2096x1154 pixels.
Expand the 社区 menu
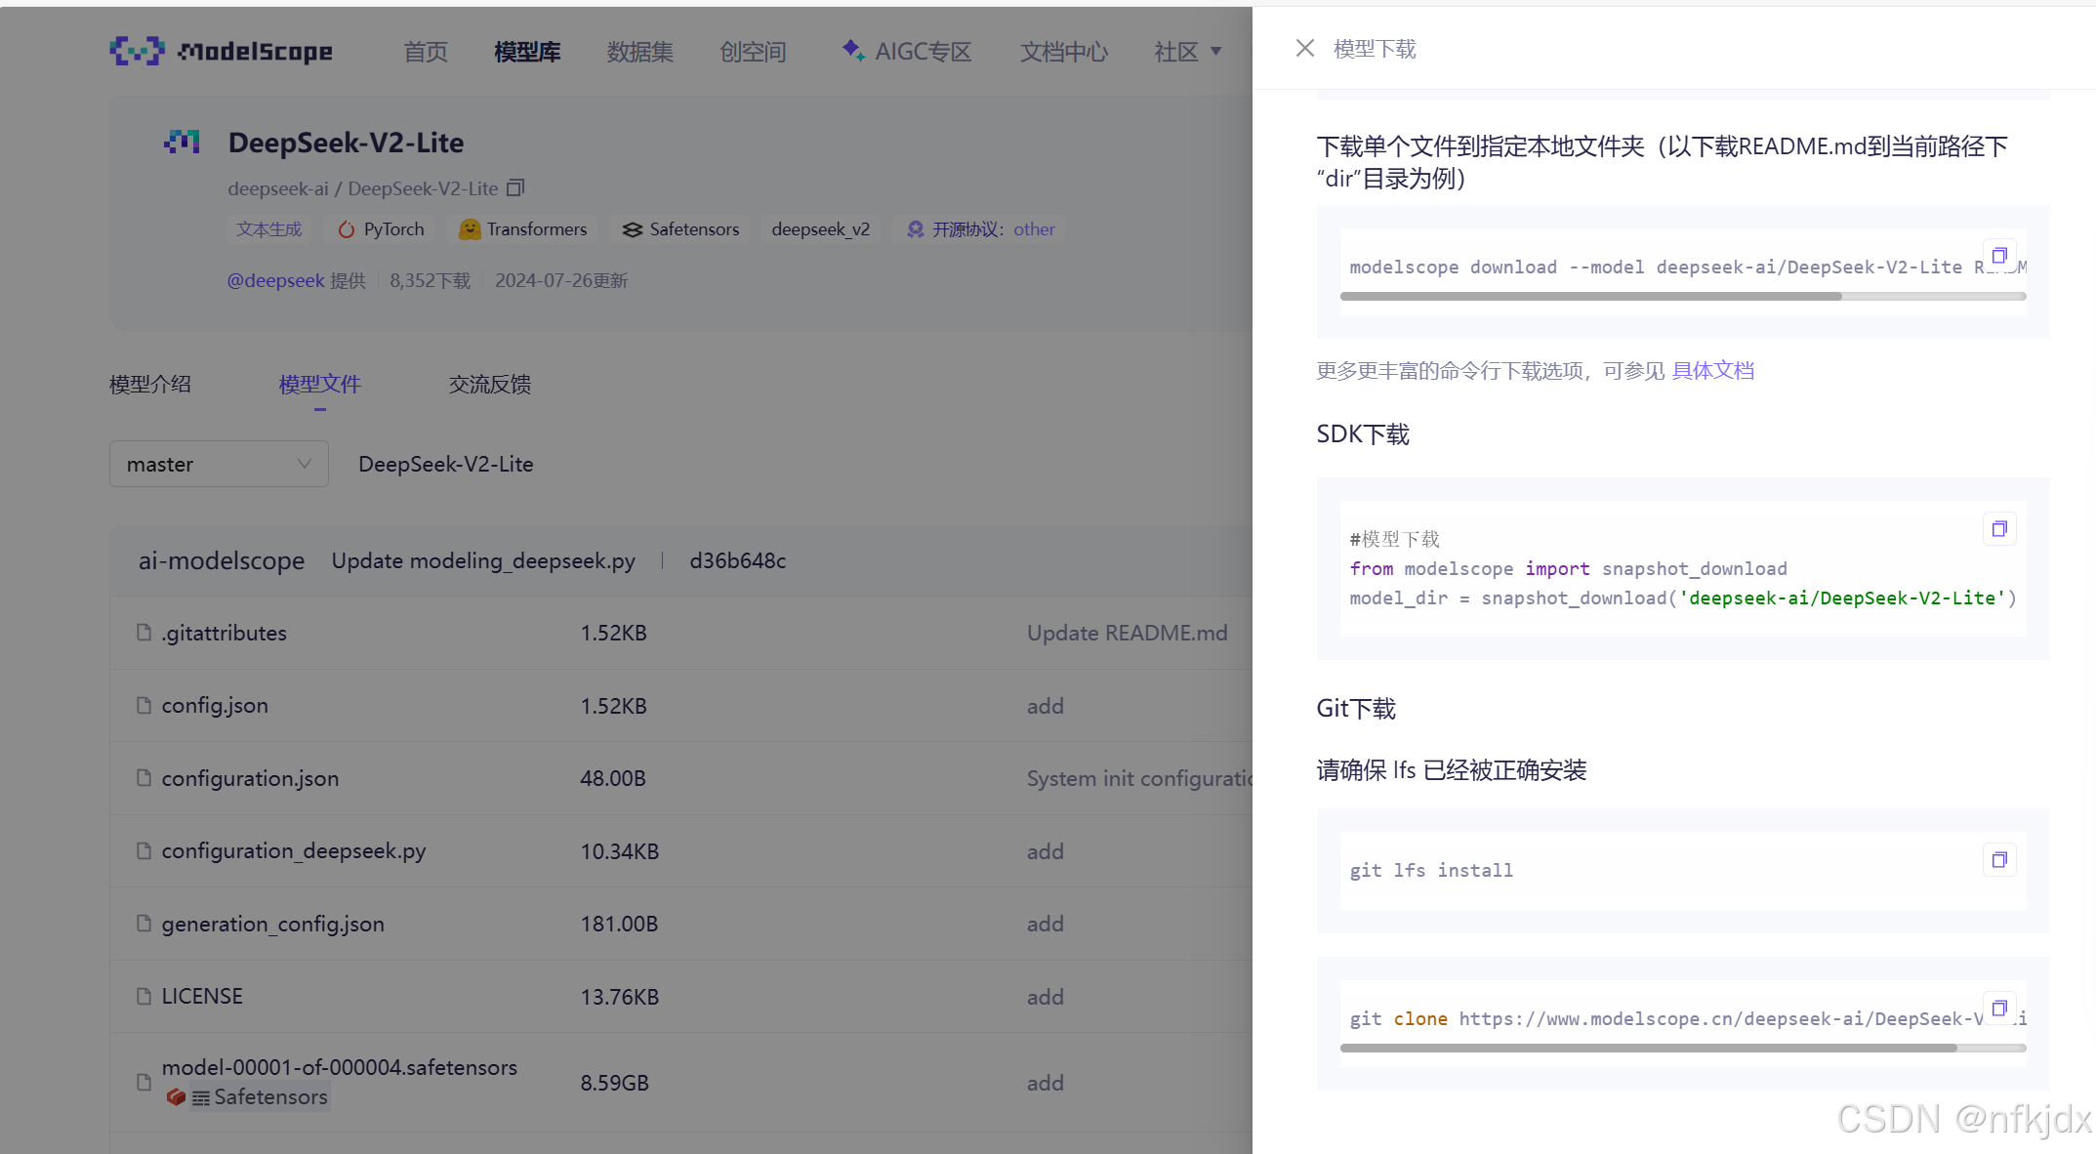point(1187,52)
